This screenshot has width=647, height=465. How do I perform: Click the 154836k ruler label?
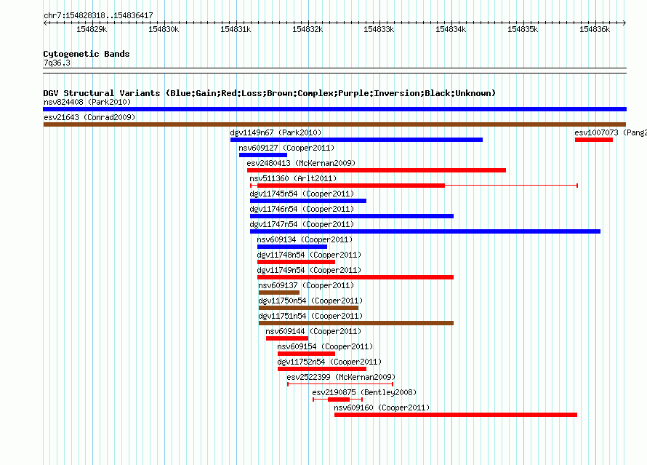point(595,29)
